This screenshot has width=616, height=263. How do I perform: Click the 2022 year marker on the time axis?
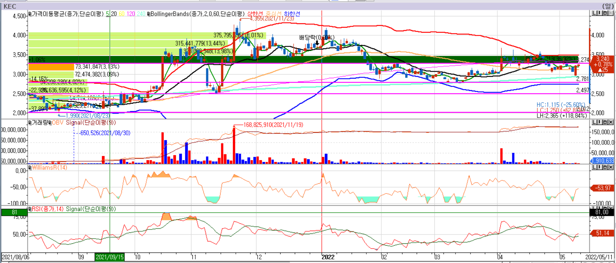click(328, 257)
